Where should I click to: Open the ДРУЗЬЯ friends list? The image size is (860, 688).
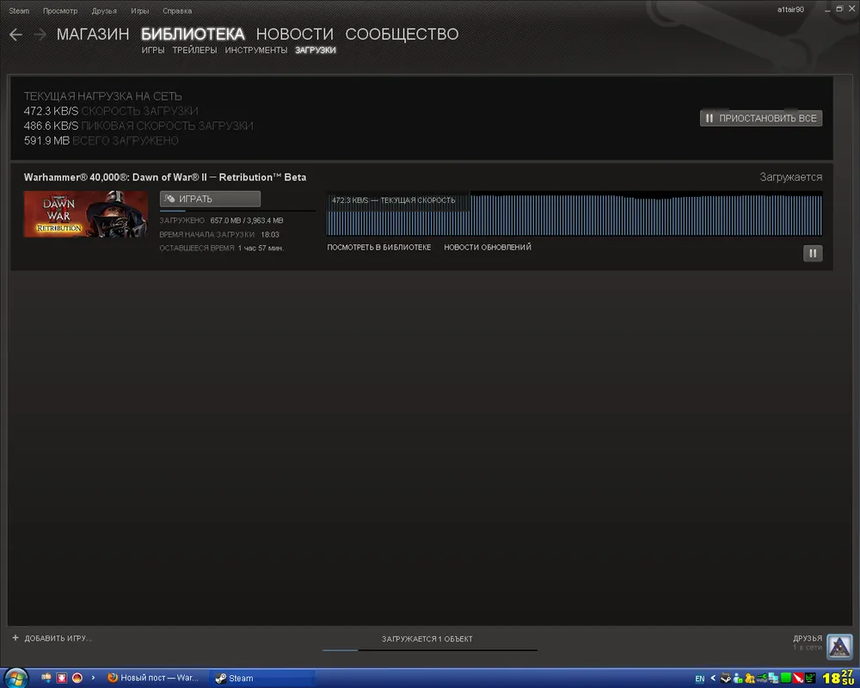point(808,639)
